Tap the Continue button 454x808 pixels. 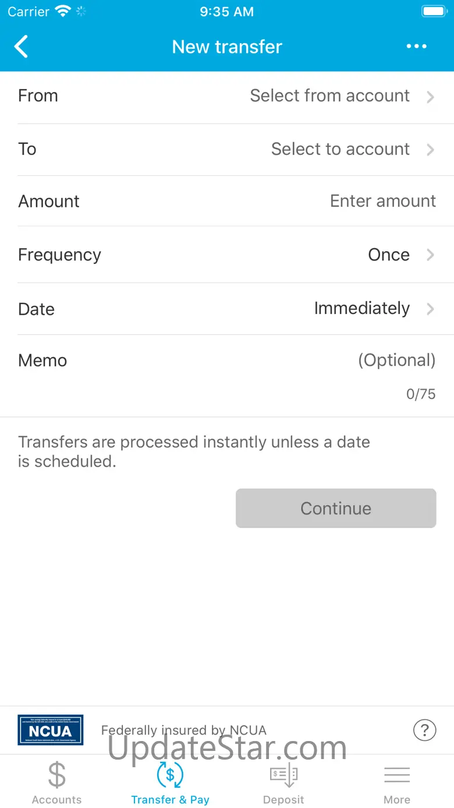[x=336, y=508]
